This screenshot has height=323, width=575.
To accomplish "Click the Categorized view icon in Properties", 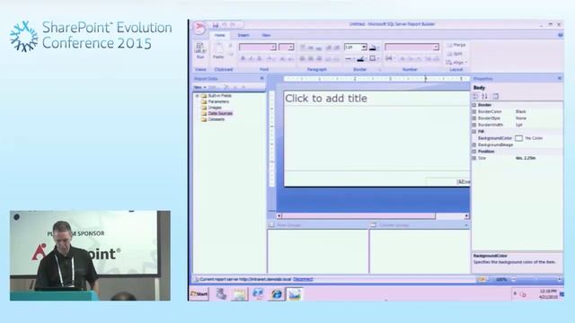I will point(475,96).
